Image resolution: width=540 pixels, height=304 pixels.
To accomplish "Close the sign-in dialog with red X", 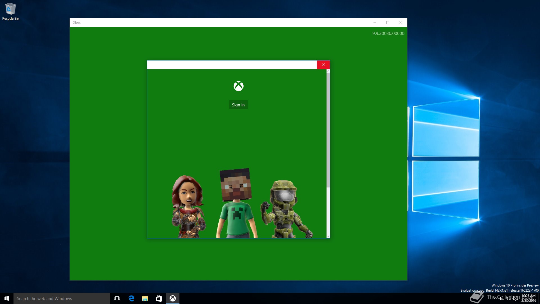I will (x=323, y=65).
